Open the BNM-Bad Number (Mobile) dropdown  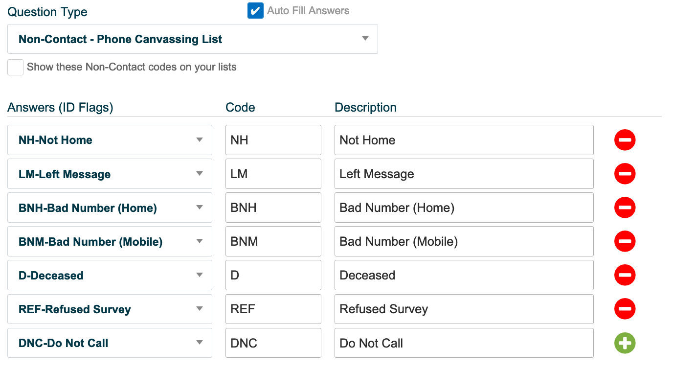point(110,241)
